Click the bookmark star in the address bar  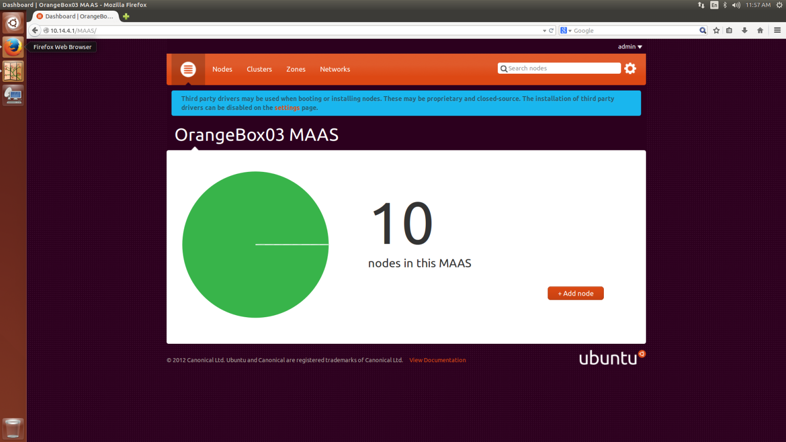tap(716, 30)
